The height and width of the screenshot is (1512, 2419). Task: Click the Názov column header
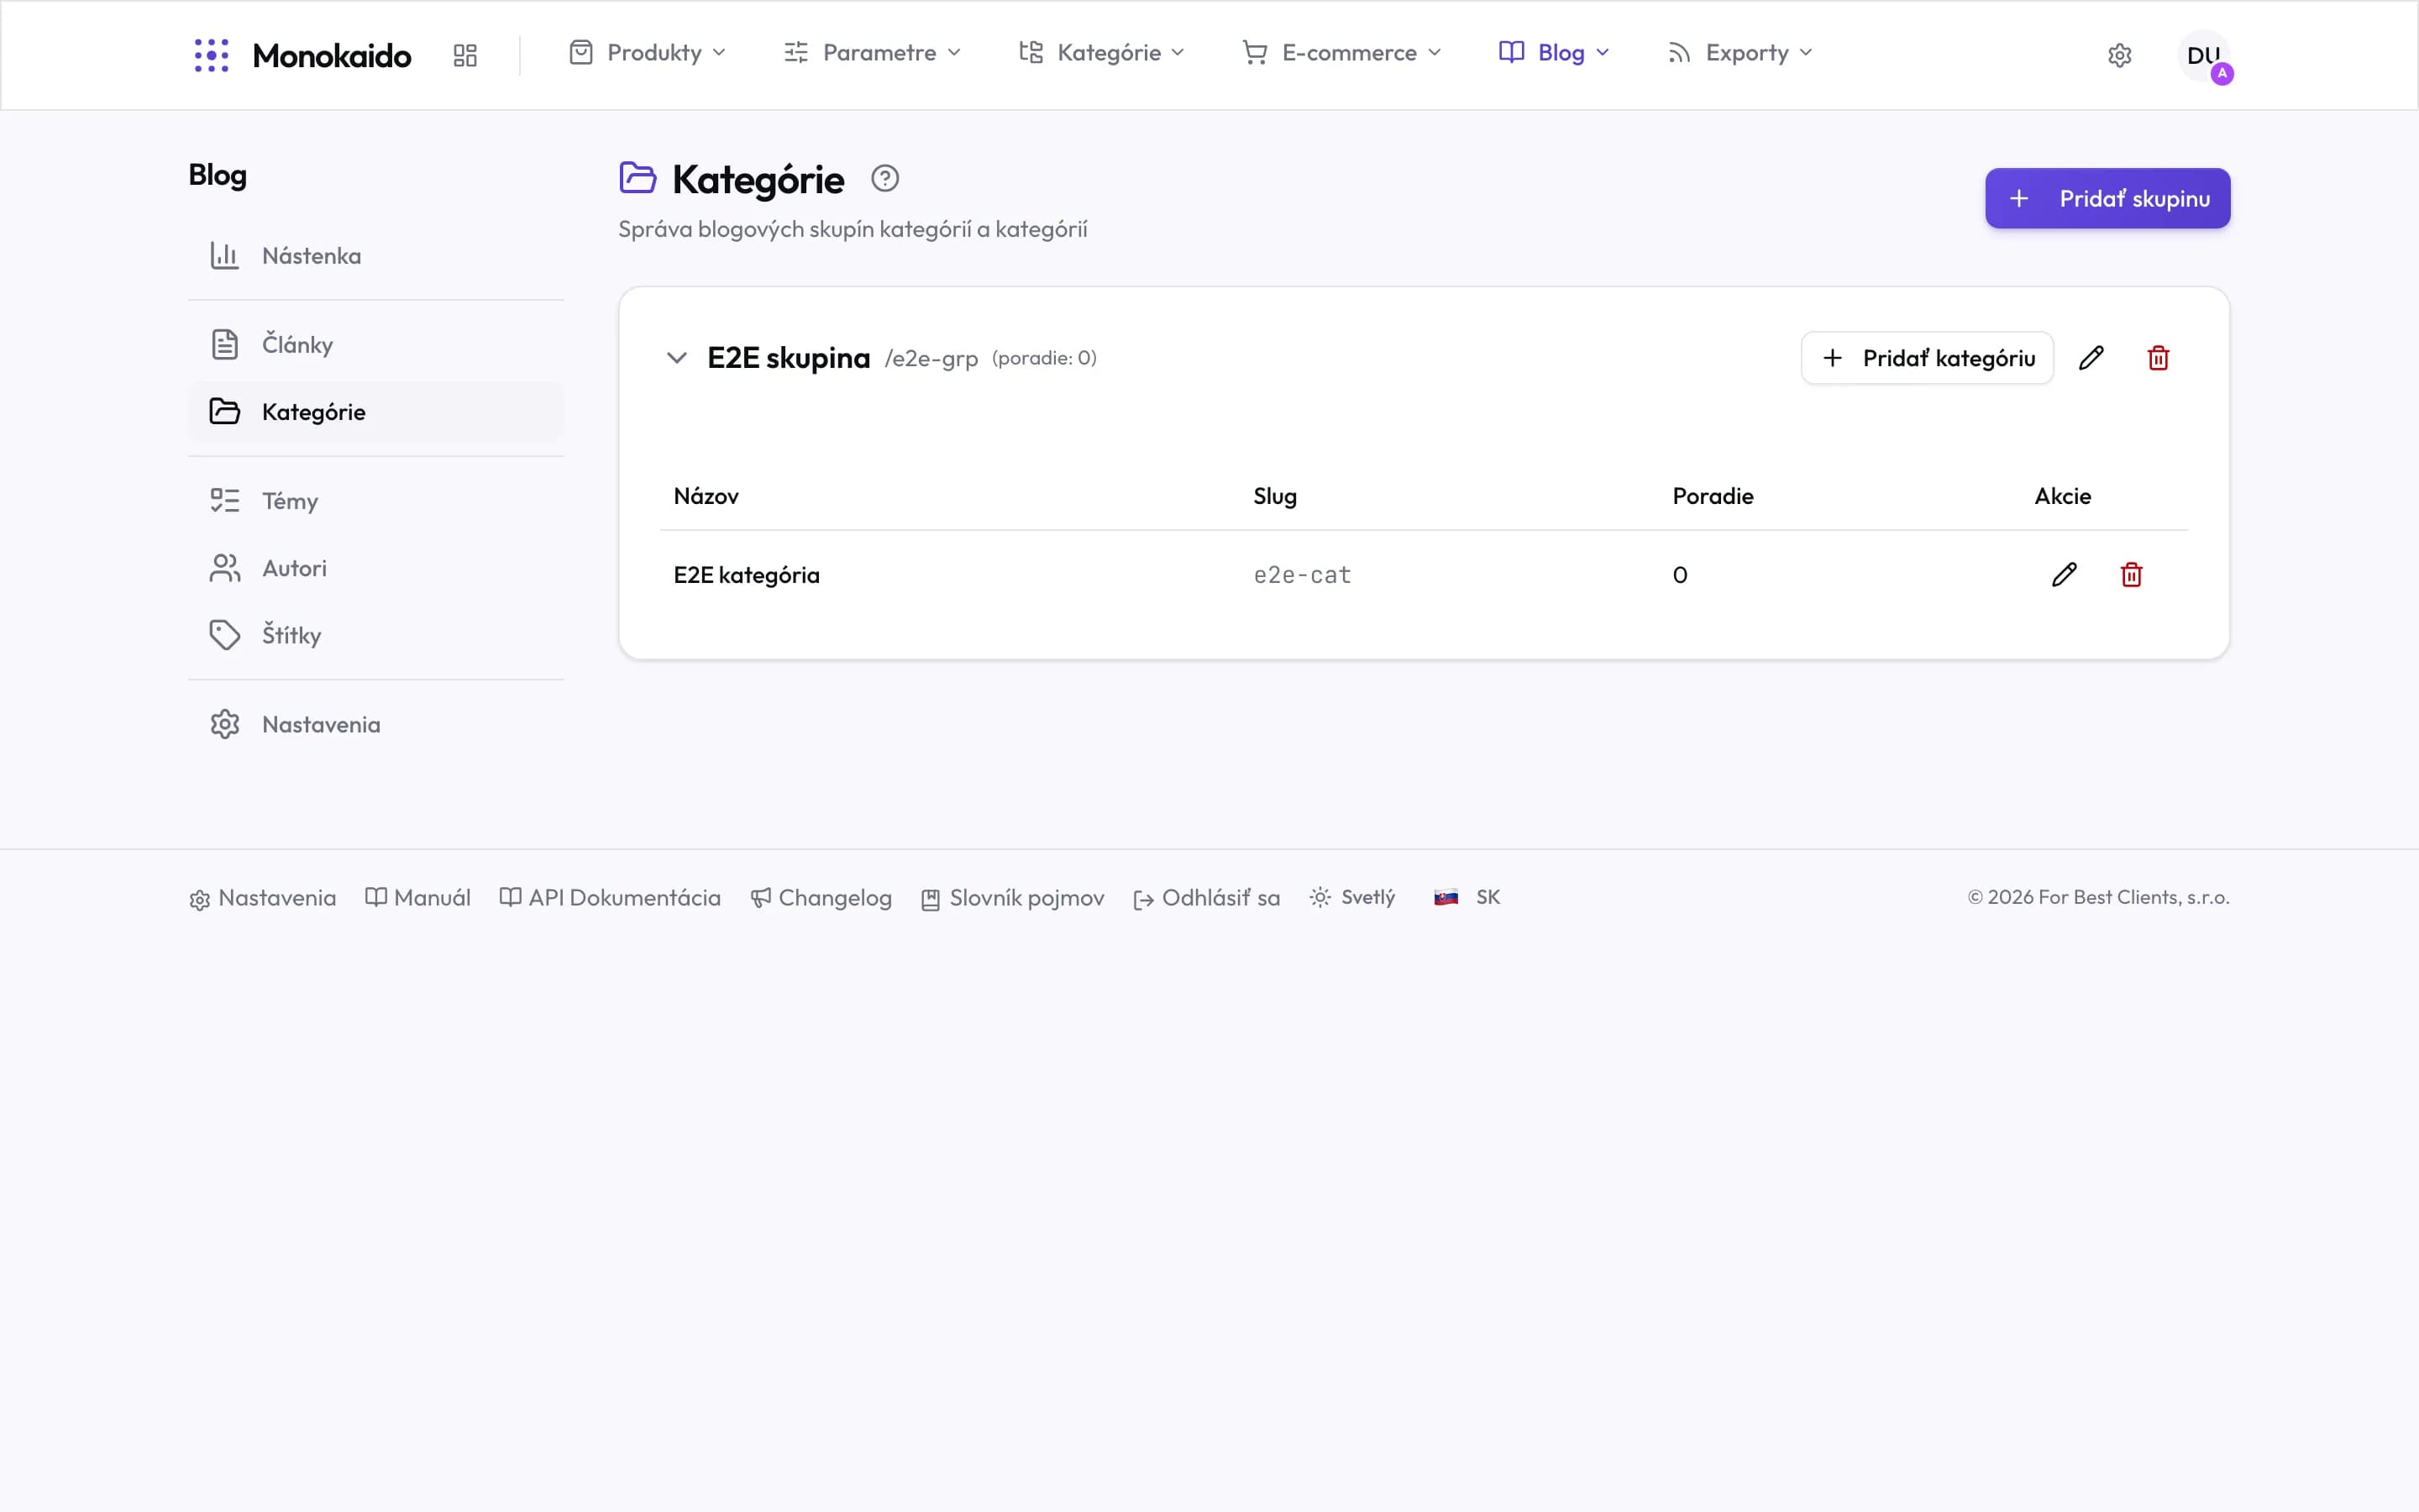tap(706, 496)
